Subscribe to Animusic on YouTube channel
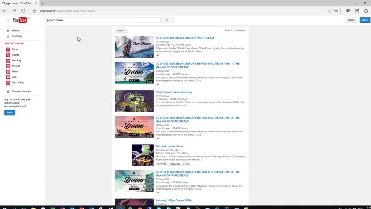 (175, 164)
